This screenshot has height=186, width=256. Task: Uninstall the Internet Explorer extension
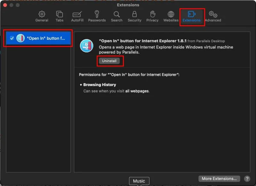coord(109,61)
